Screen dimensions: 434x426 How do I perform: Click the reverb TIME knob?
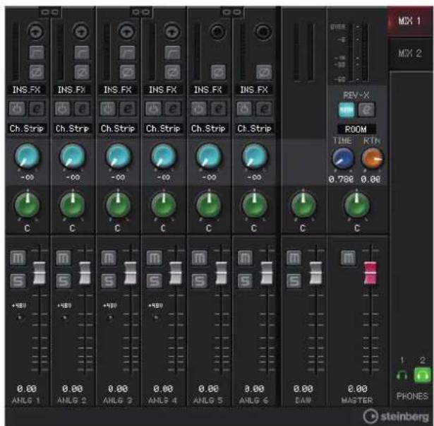coord(343,158)
